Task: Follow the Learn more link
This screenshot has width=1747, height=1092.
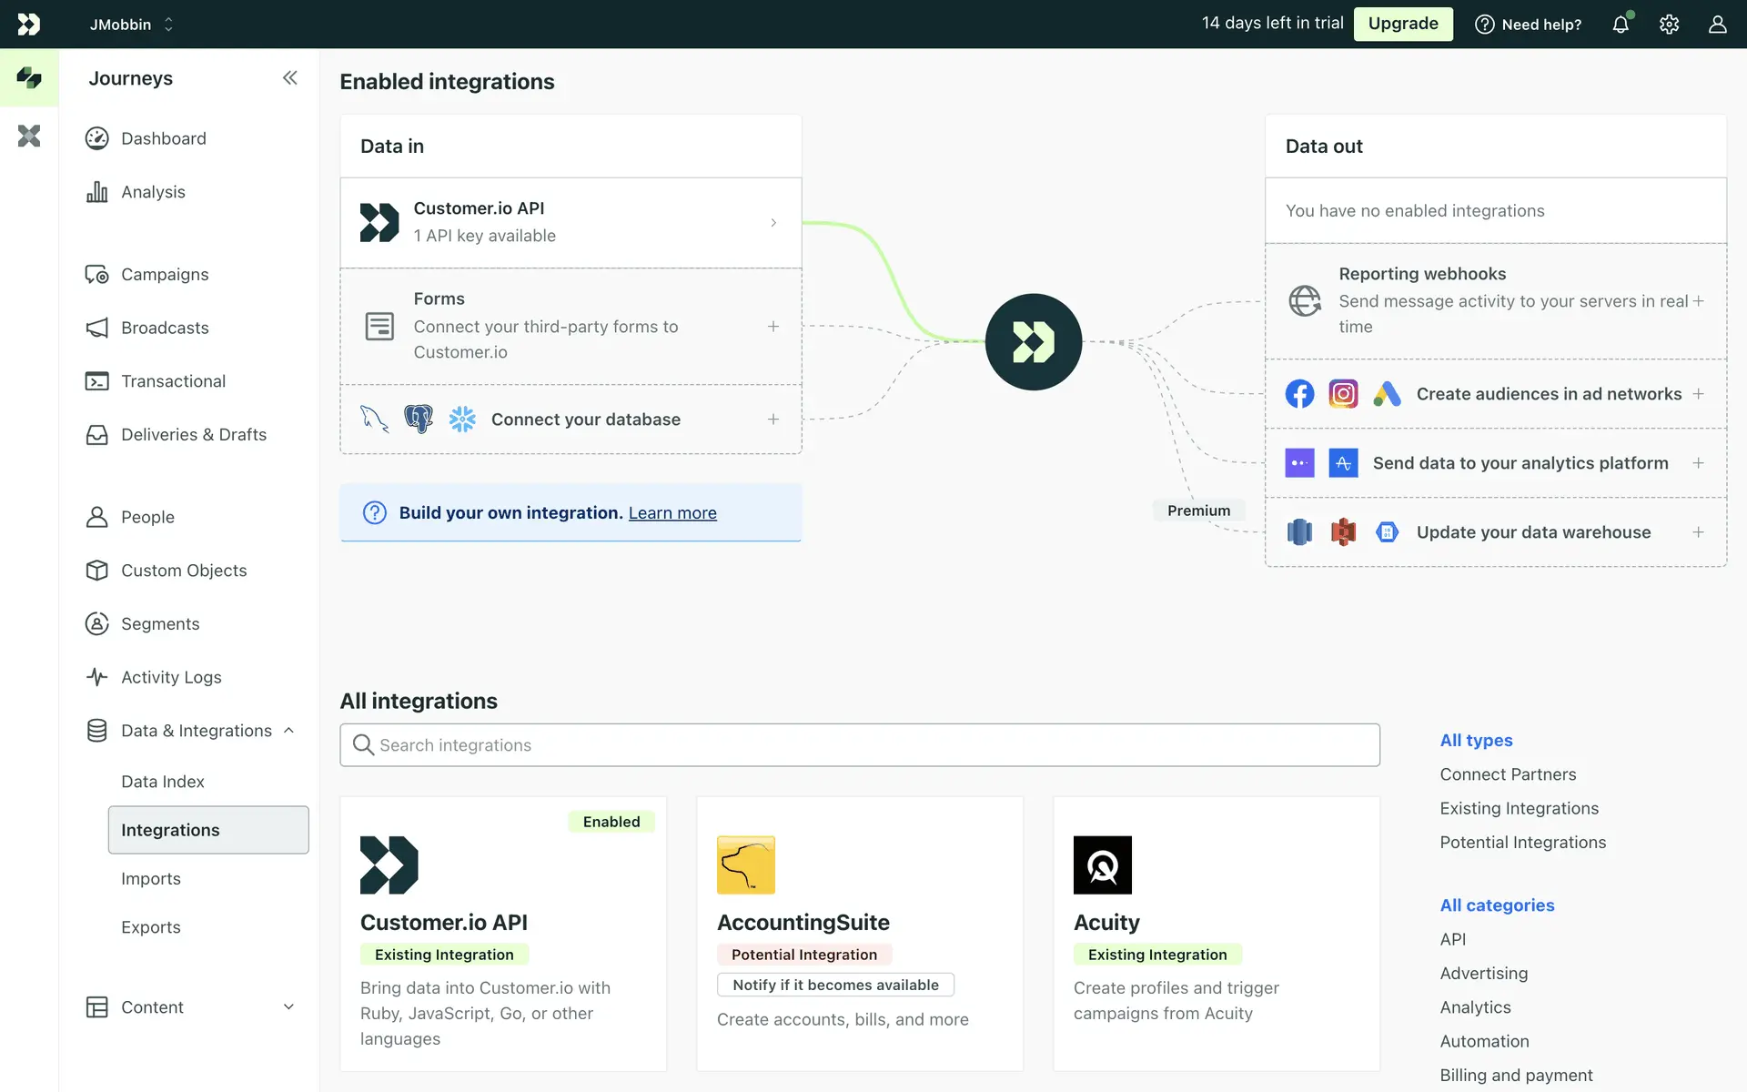Action: pos(672,513)
